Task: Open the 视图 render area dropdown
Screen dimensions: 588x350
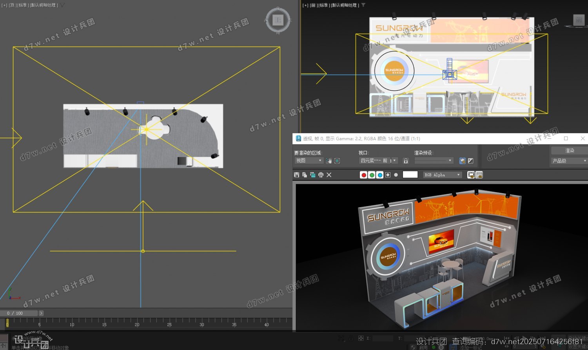Action: pyautogui.click(x=309, y=161)
